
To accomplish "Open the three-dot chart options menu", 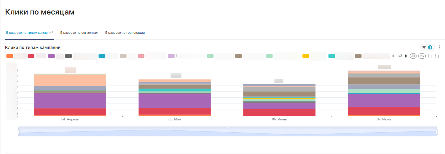I will pyautogui.click(x=440, y=47).
